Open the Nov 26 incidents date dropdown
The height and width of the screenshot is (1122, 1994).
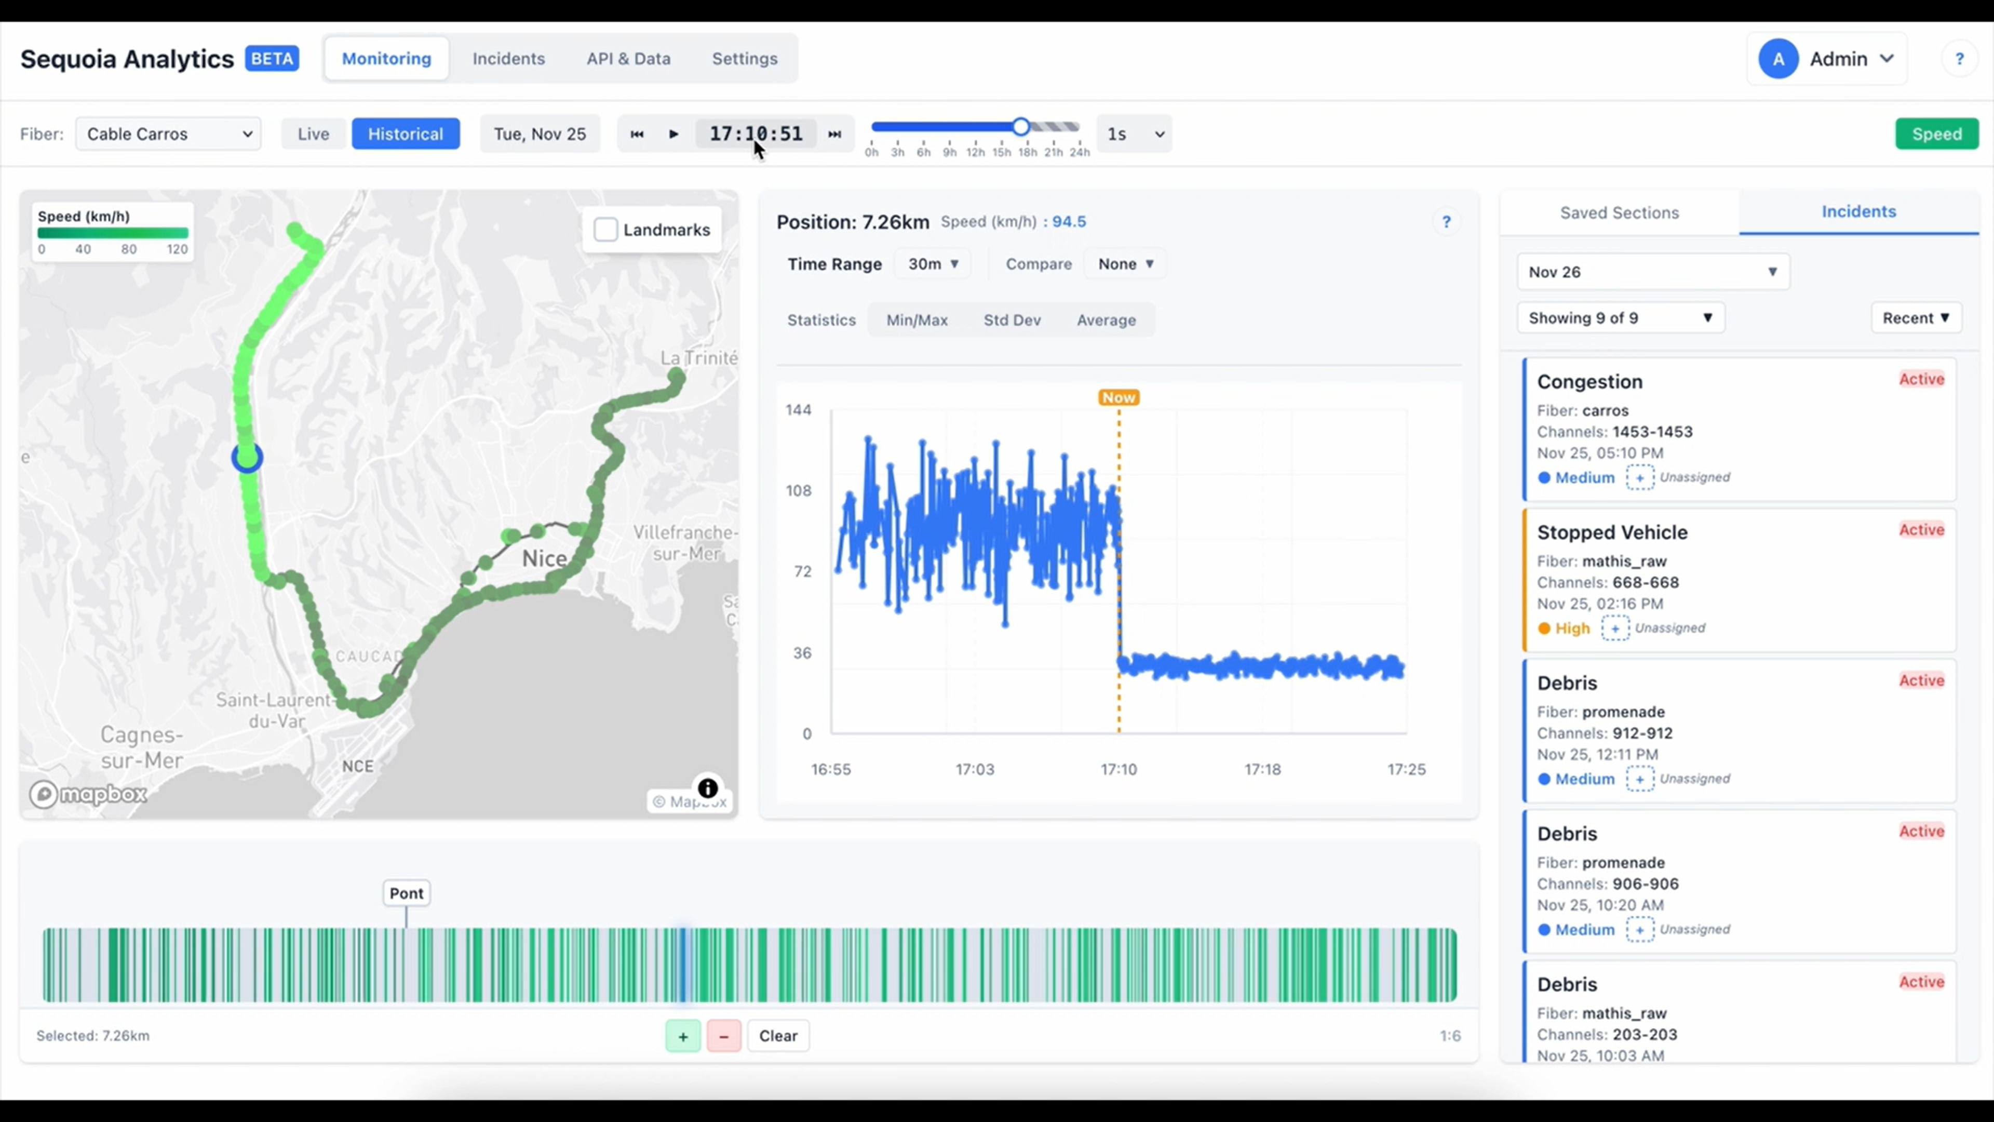pos(1653,272)
